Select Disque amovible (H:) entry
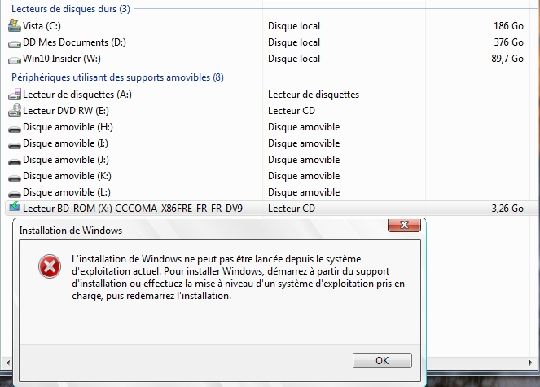Image resolution: width=540 pixels, height=387 pixels. [x=68, y=127]
